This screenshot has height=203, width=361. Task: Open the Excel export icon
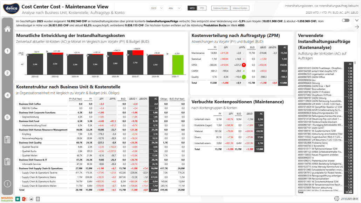click(18, 199)
